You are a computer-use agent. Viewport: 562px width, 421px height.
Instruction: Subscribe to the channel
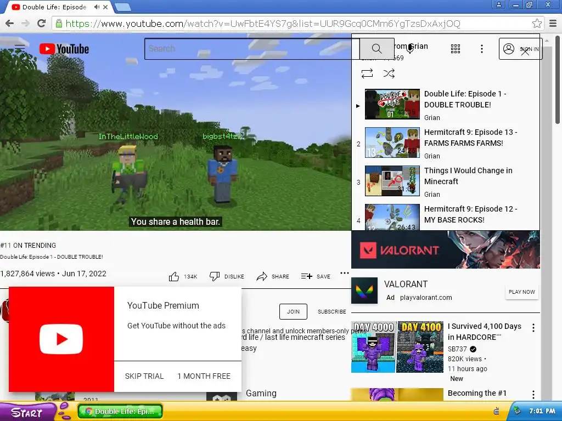331,311
